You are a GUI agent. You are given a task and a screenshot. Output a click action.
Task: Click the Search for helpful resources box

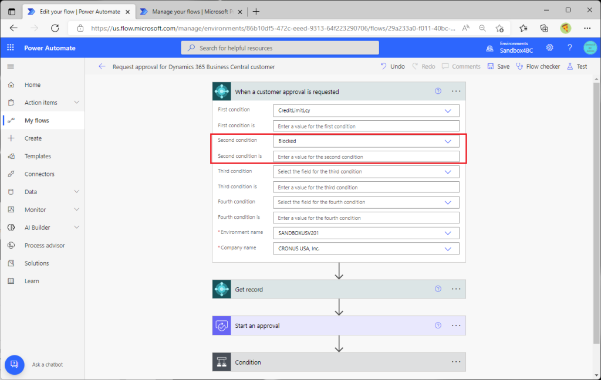pyautogui.click(x=280, y=48)
